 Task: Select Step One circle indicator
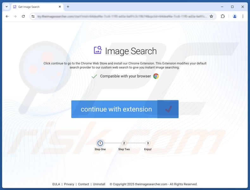click(x=100, y=143)
